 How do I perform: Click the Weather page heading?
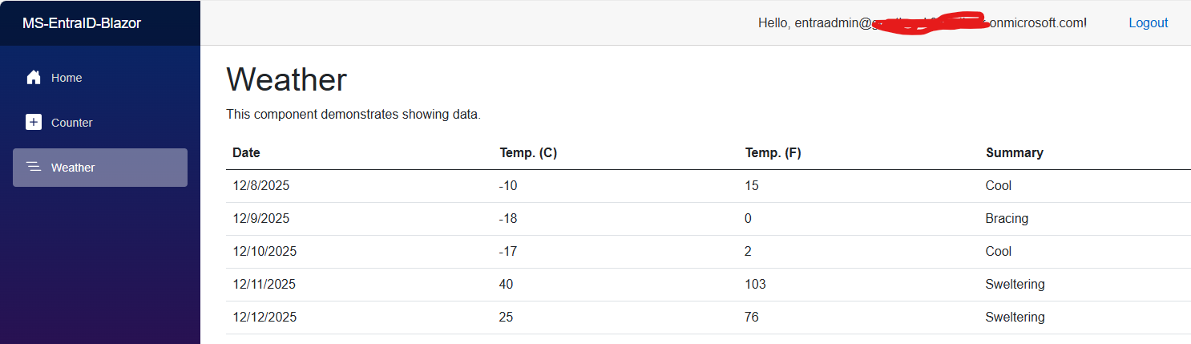coord(286,80)
